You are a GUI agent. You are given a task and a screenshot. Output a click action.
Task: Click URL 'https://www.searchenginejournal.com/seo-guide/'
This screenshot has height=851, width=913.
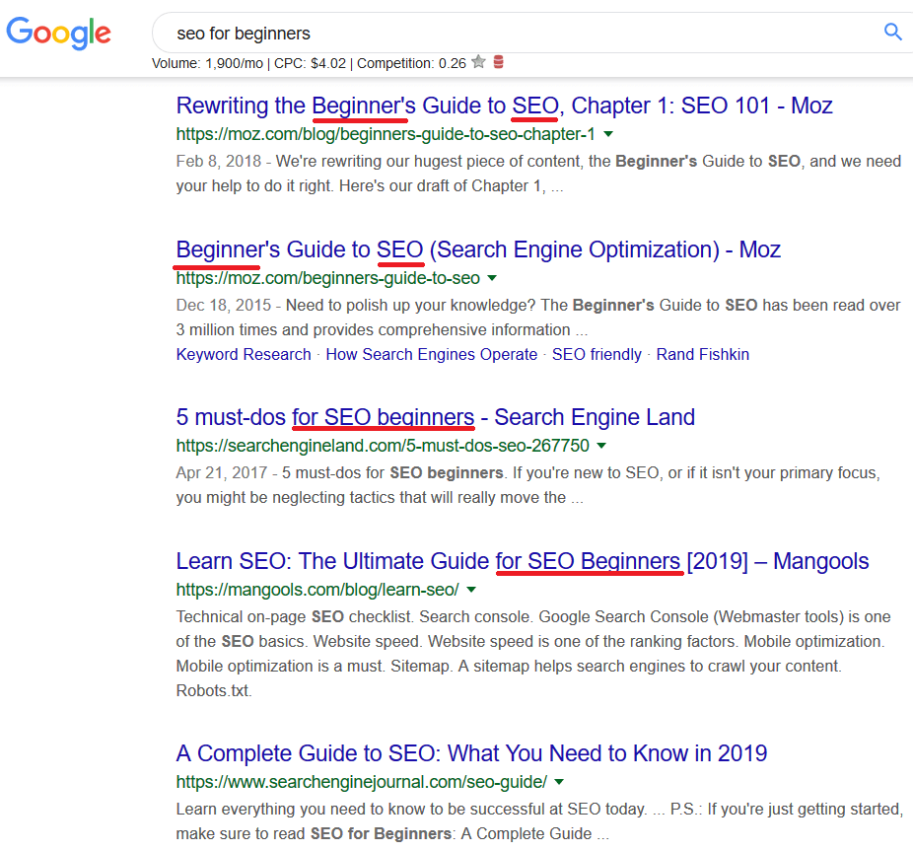(x=362, y=782)
